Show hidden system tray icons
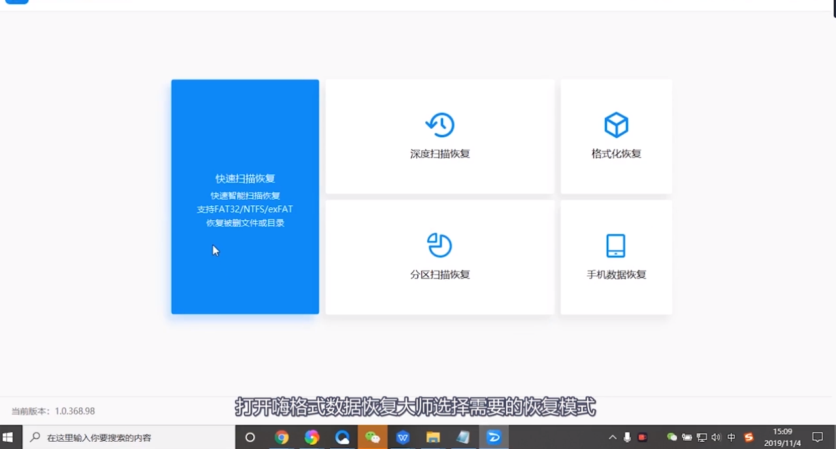 pyautogui.click(x=612, y=437)
